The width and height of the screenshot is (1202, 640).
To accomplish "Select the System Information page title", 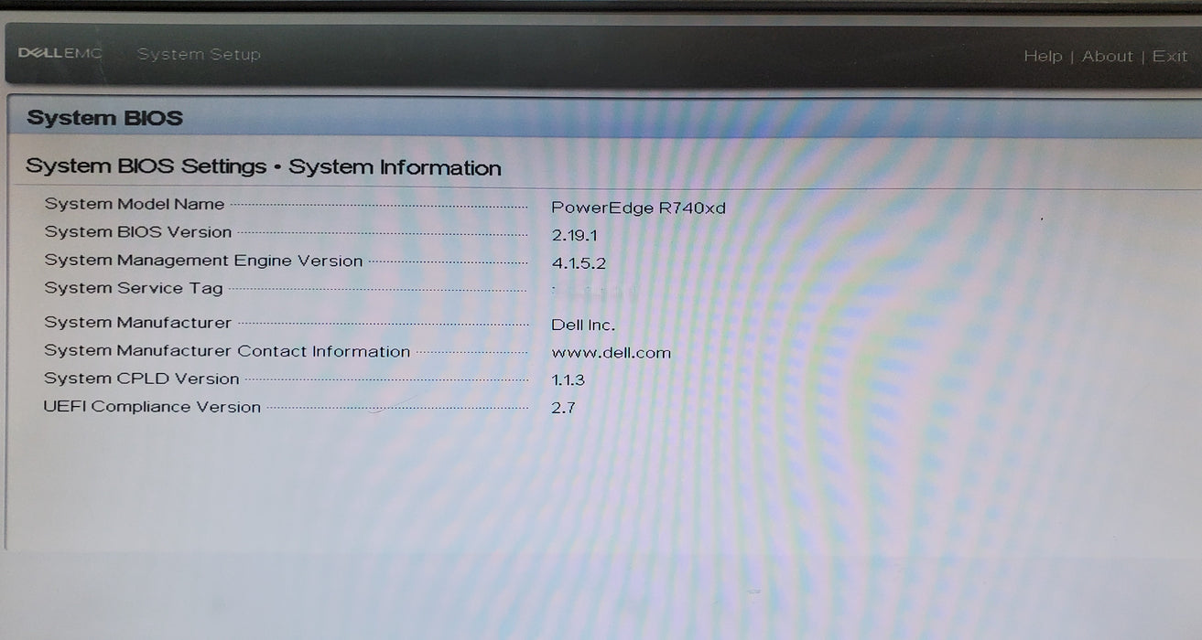I will (x=395, y=166).
